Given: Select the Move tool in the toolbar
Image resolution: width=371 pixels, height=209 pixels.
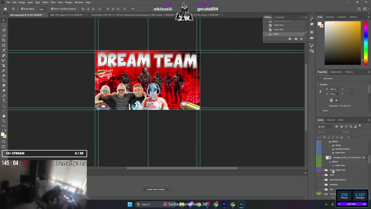Looking at the screenshot, I should [x=4, y=20].
